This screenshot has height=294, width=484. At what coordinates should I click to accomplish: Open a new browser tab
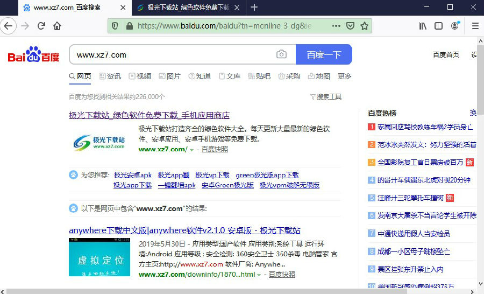(x=254, y=8)
